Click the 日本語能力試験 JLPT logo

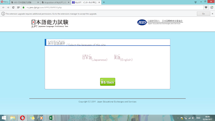50,24
